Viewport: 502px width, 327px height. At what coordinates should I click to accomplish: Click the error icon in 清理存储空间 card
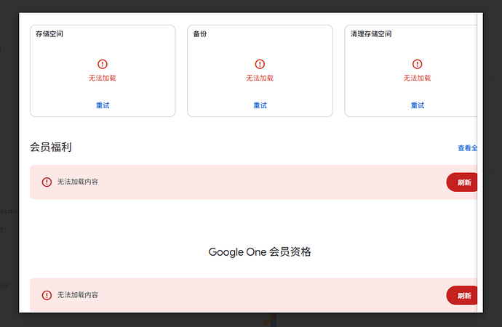coord(417,64)
